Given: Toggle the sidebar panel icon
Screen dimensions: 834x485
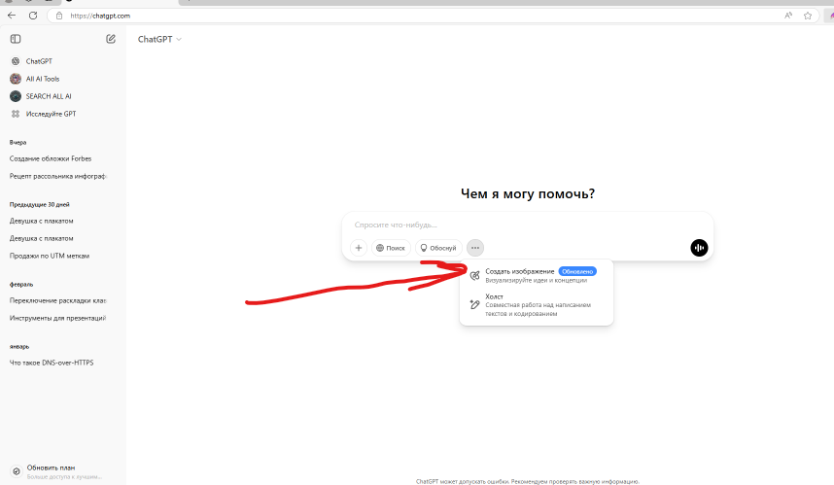Looking at the screenshot, I should tap(16, 39).
